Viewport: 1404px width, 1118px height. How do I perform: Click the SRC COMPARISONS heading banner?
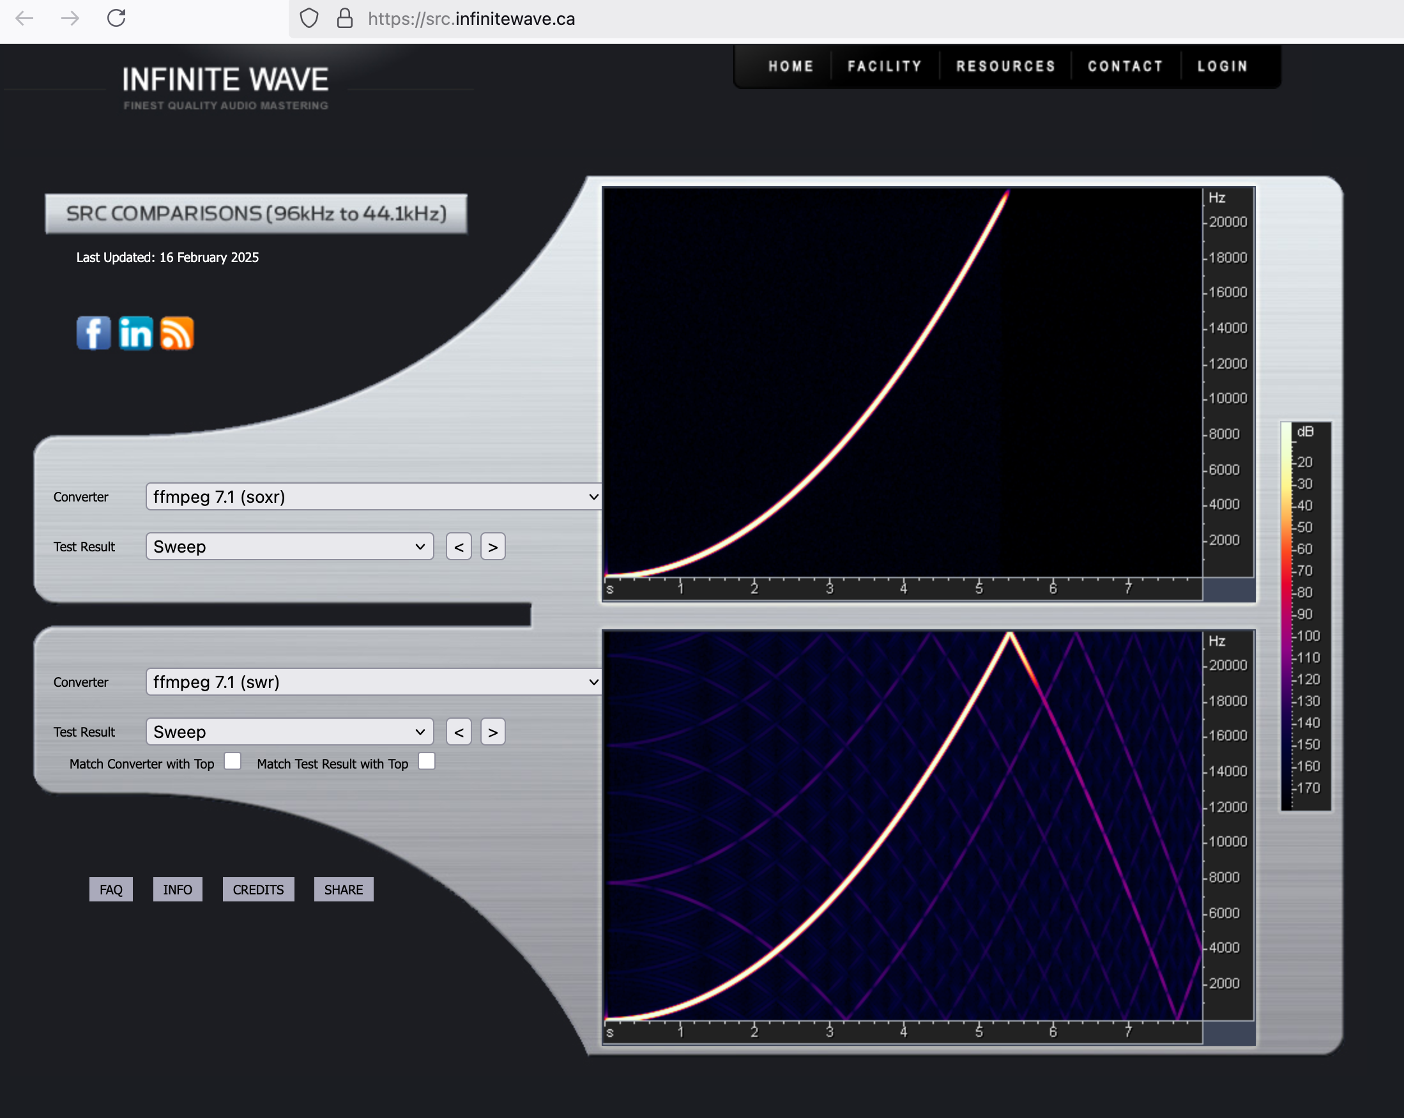click(x=256, y=213)
